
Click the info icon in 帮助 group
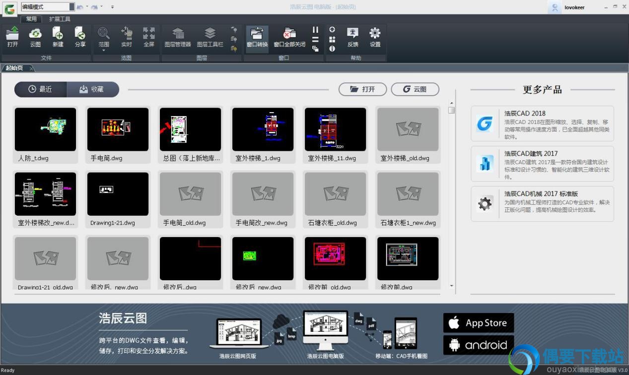332,49
